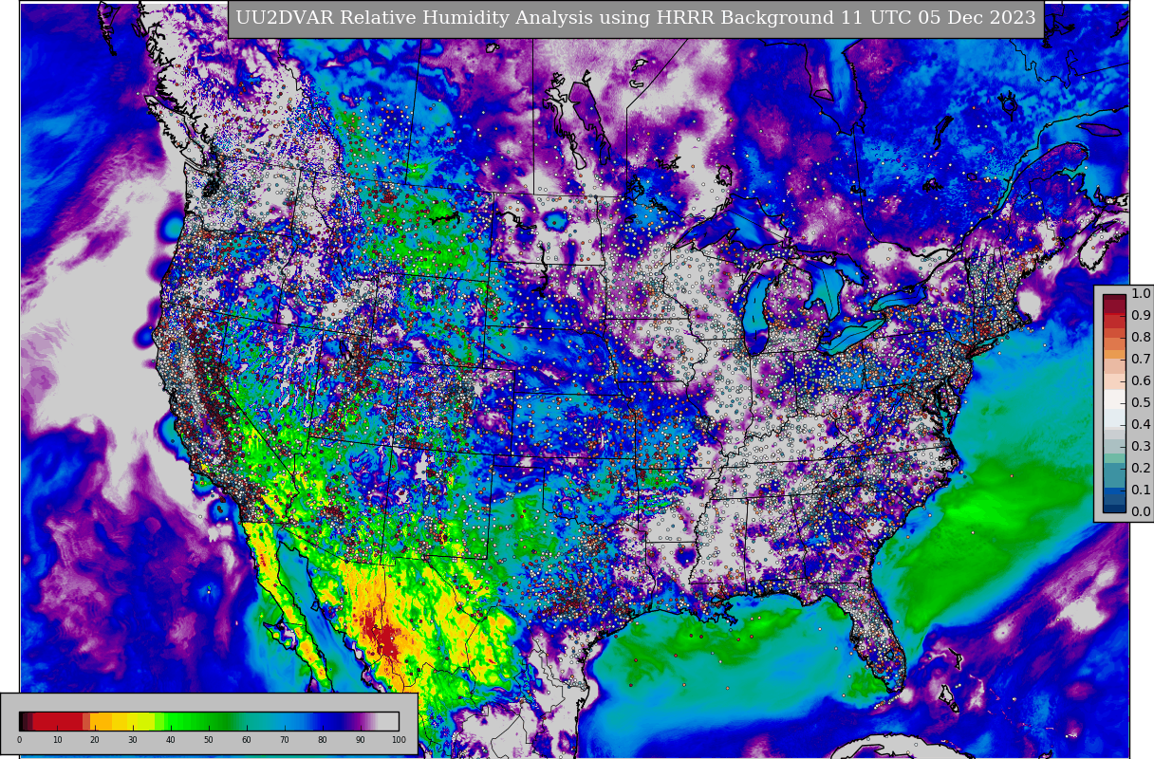Click the 0.0 label on the right colorbar

click(1141, 511)
